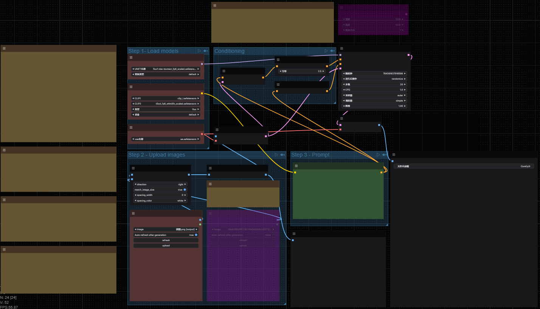Open the 剪枝类型 default selector
This screenshot has width=540, height=309.
tap(166, 74)
